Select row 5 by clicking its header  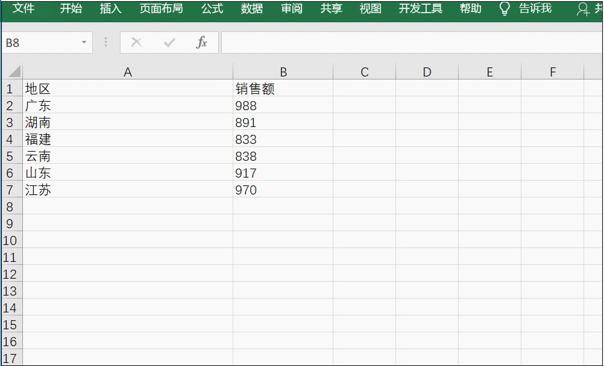10,156
